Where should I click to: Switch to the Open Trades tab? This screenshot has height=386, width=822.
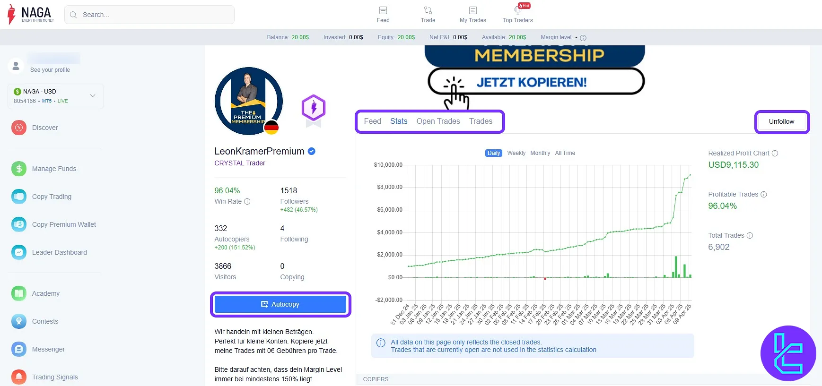point(438,121)
